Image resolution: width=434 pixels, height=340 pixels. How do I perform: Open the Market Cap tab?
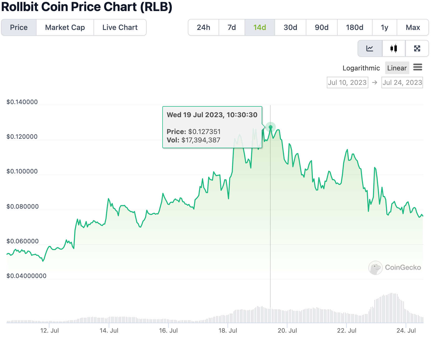(x=65, y=27)
